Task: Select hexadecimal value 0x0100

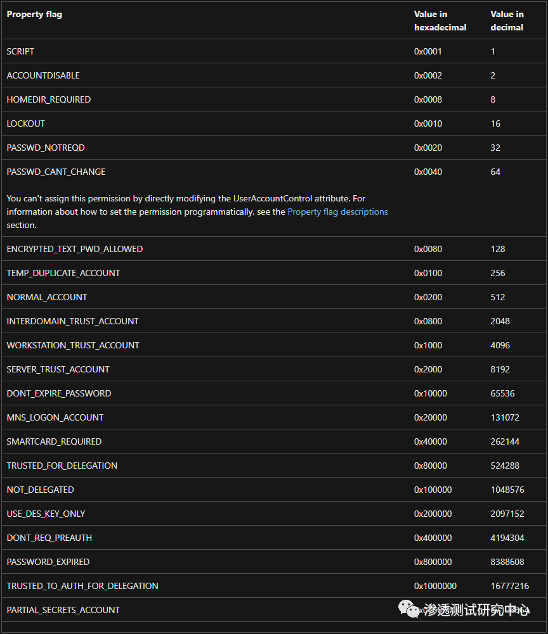Action: coord(427,273)
